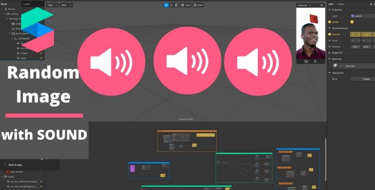
Task: Select the Rotate manipulator tool
Action: 171,5
